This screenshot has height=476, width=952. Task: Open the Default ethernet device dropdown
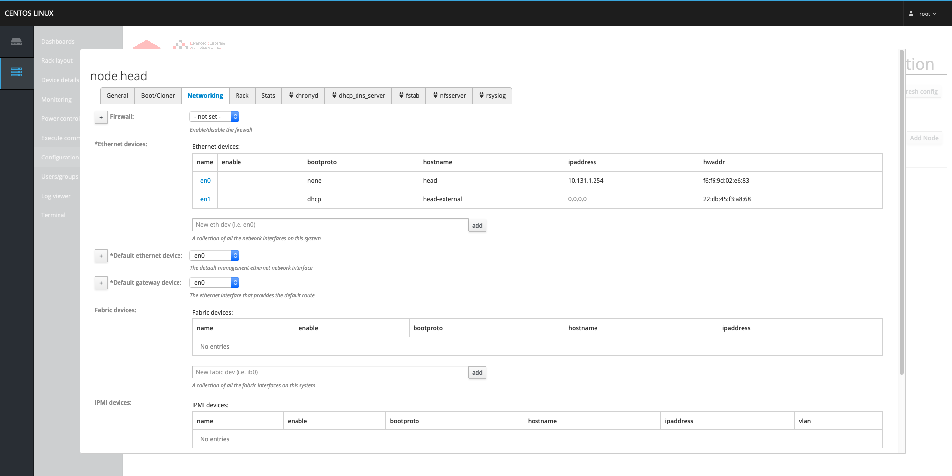click(x=214, y=256)
